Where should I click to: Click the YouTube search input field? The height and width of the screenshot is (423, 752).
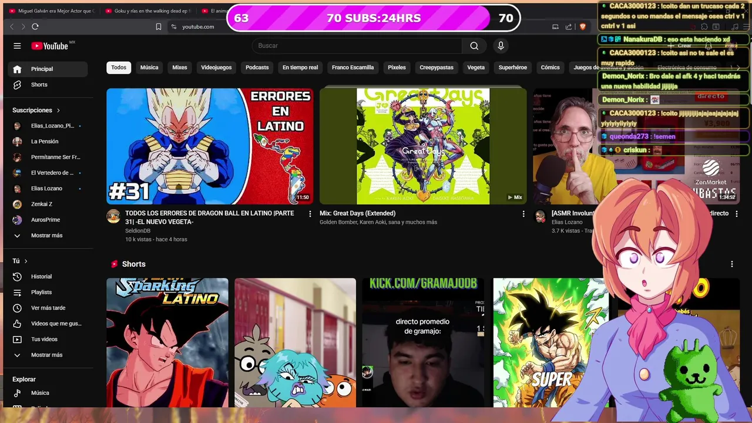point(357,46)
